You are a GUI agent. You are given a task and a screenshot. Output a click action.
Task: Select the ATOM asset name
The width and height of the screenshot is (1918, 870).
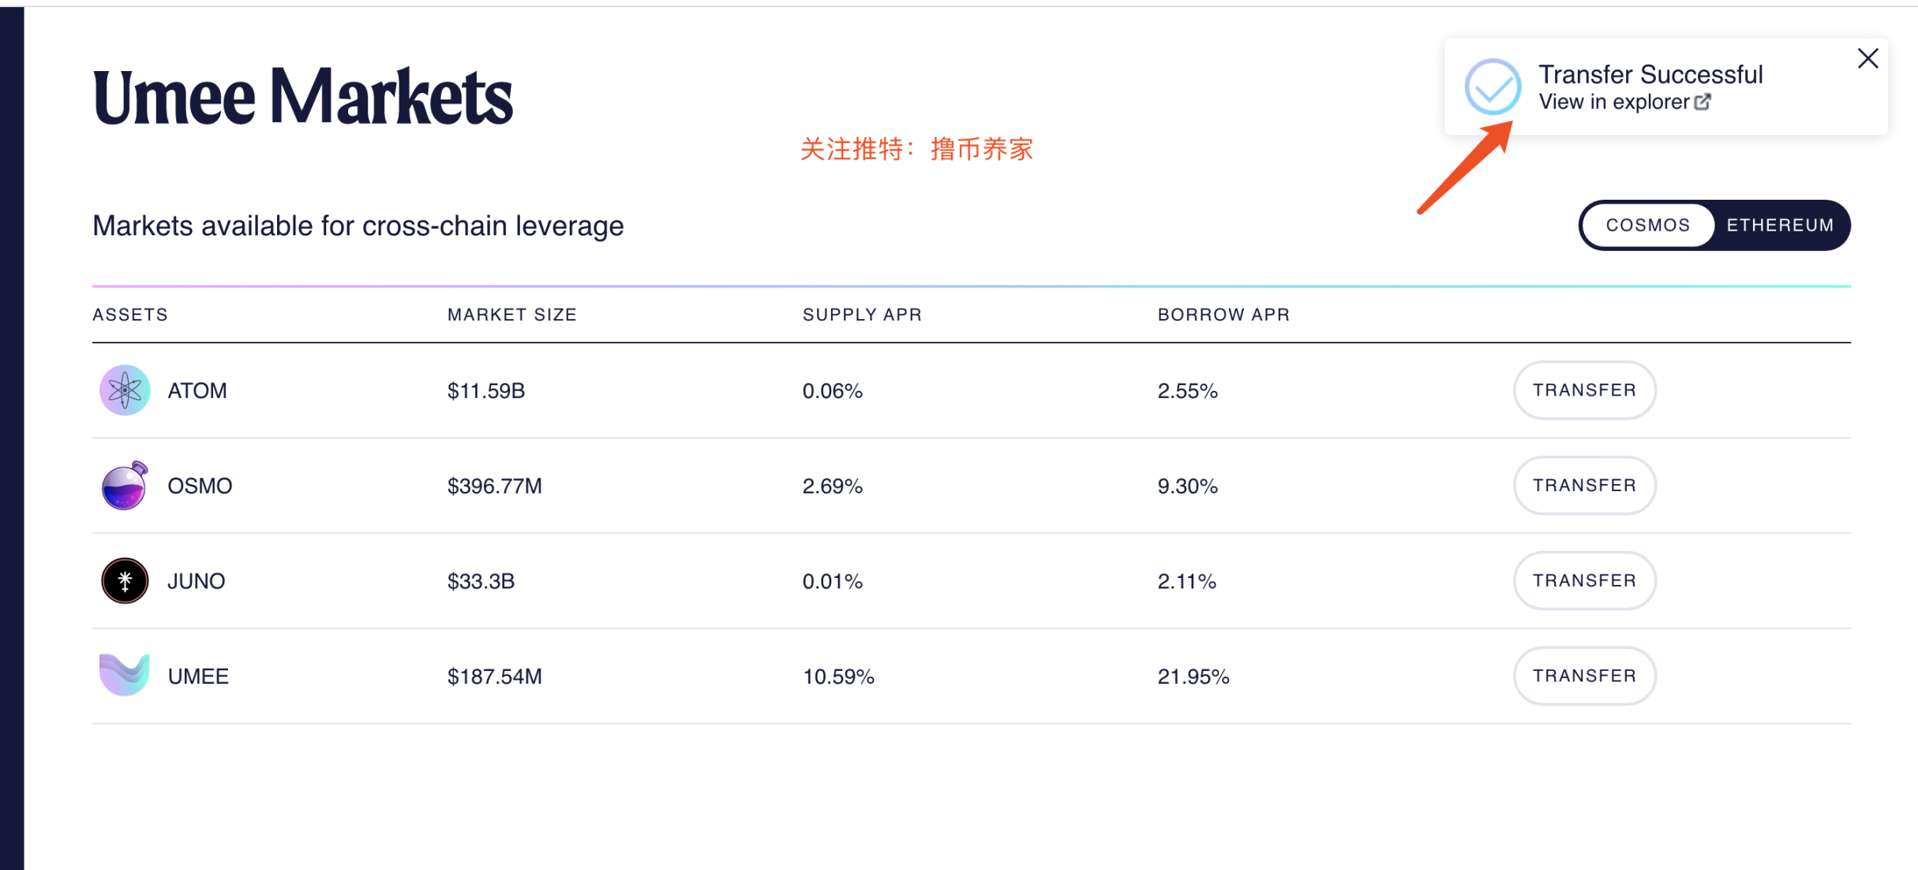[x=197, y=391]
